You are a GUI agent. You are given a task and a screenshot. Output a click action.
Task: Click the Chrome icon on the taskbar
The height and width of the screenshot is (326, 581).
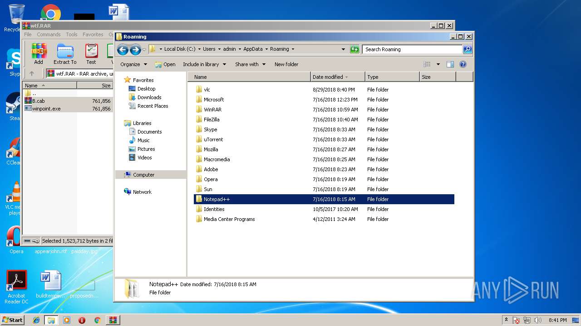97,320
